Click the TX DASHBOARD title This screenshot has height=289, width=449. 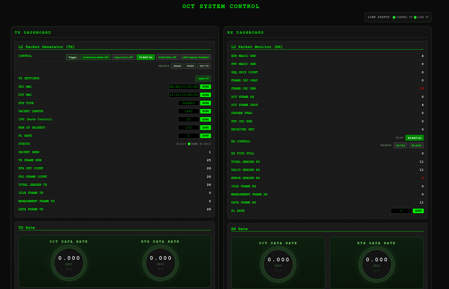tap(33, 33)
